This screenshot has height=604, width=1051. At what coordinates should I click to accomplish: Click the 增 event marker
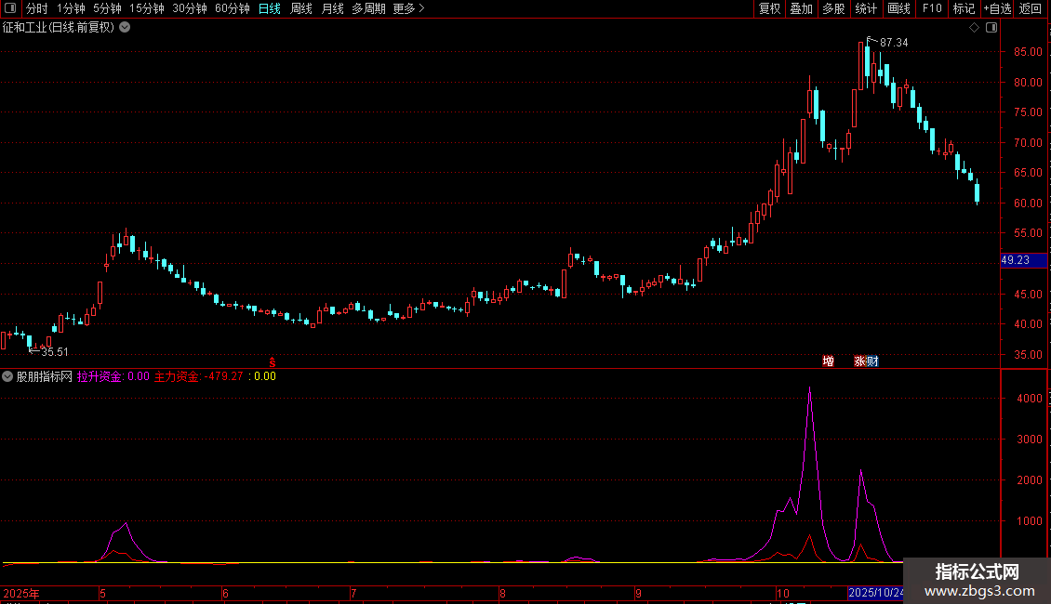829,361
